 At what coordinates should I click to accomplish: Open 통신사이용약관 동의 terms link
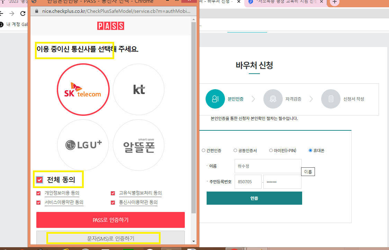coord(138,202)
